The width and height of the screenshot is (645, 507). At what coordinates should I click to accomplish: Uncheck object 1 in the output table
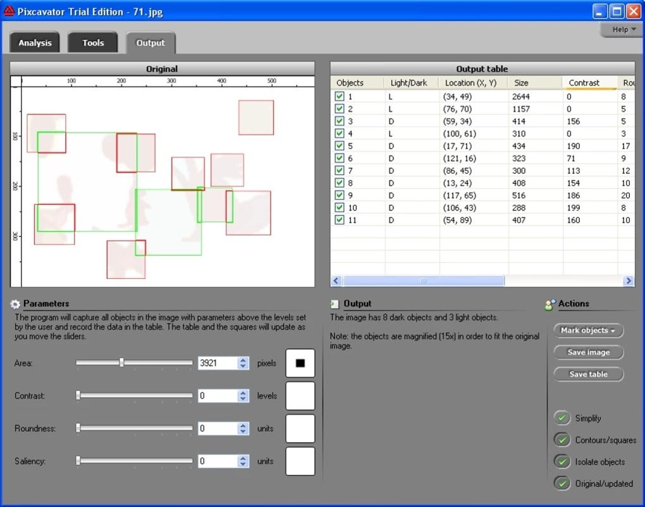click(340, 96)
